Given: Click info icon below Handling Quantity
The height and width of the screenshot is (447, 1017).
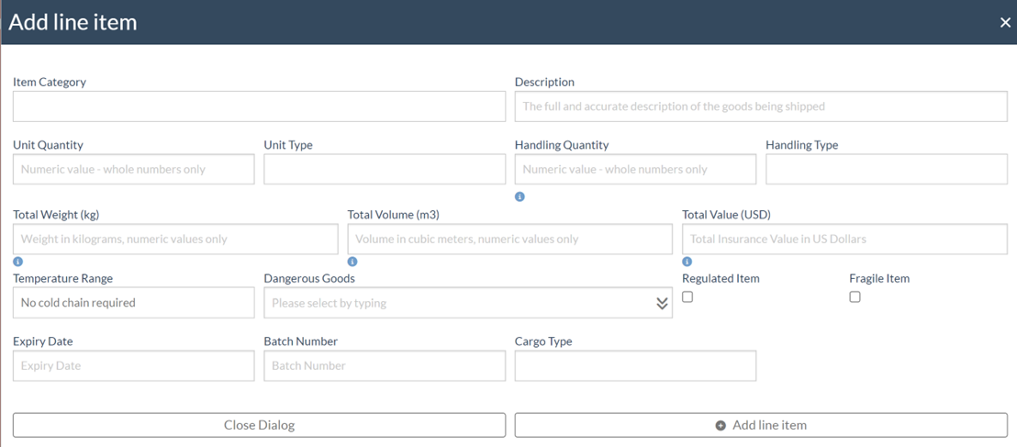Looking at the screenshot, I should [x=519, y=196].
